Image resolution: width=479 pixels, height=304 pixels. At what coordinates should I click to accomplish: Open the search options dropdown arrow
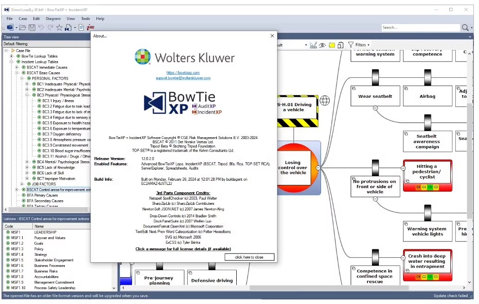(472, 28)
